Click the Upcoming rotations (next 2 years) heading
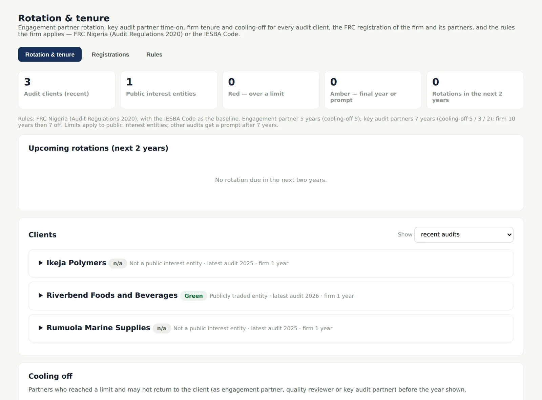 coord(98,148)
